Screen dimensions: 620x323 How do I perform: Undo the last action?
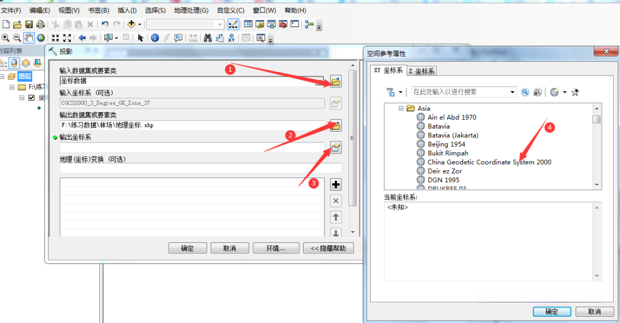coord(105,25)
